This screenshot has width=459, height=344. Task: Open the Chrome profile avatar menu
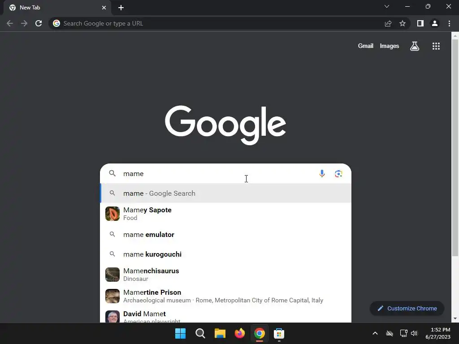[435, 23]
